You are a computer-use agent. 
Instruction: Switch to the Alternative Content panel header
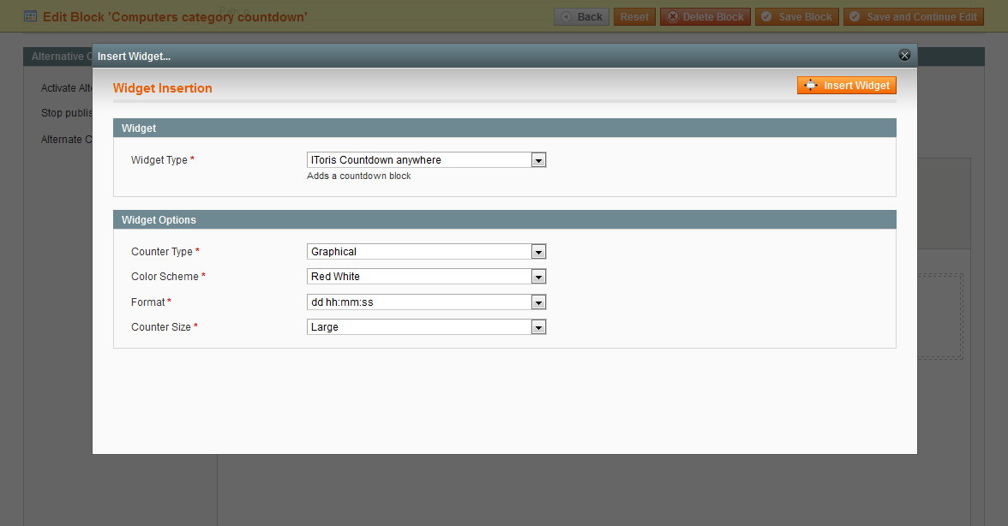tap(62, 56)
